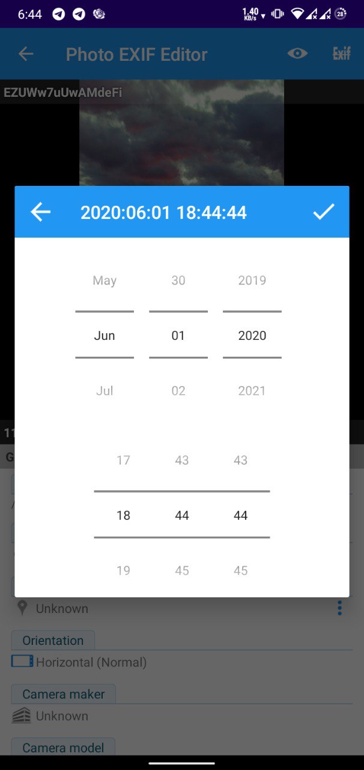Open the Camera model field

[x=63, y=748]
